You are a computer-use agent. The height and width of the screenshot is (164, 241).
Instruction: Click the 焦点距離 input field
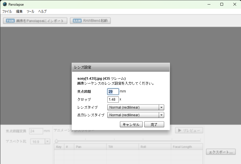pos(113,92)
